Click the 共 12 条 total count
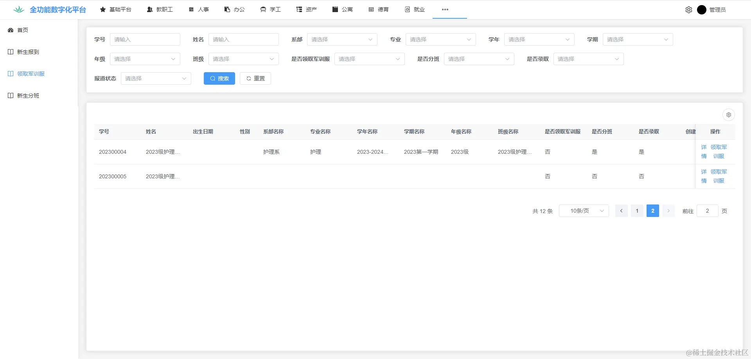The image size is (751, 359). point(543,211)
